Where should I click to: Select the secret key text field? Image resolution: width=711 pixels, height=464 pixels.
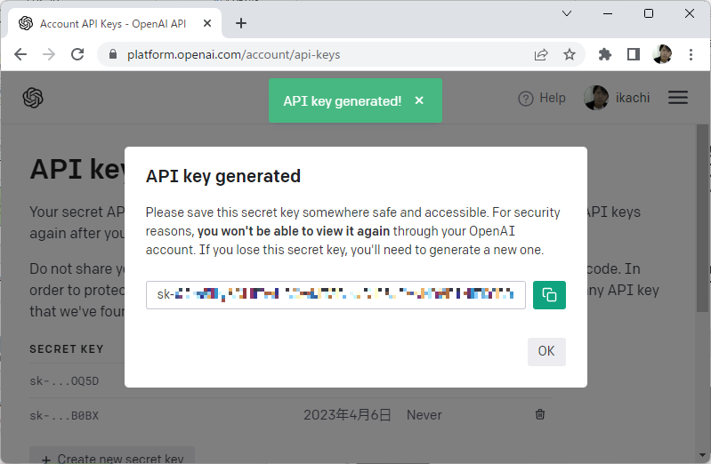point(335,295)
